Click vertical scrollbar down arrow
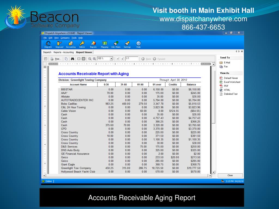This screenshot has width=279, height=209. [x=214, y=172]
